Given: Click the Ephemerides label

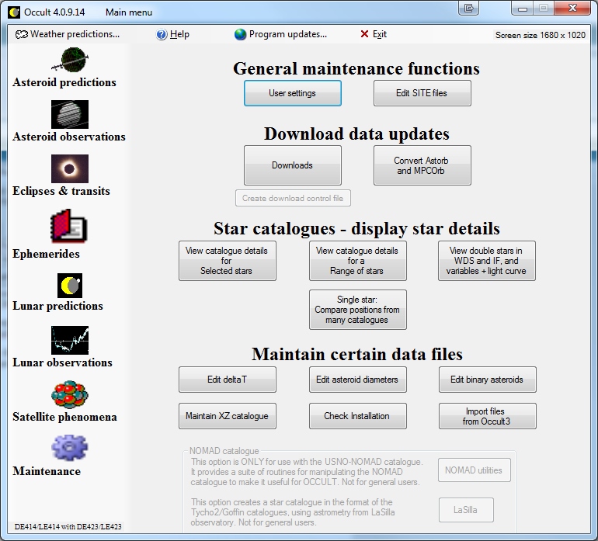Looking at the screenshot, I should click(46, 254).
